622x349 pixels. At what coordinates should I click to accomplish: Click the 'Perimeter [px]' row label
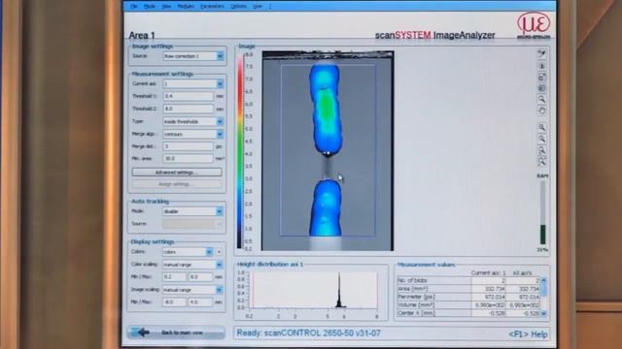coord(416,297)
